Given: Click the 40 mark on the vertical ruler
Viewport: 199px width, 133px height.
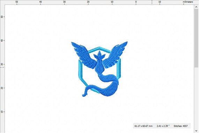Looking at the screenshot, I should click(2, 40).
